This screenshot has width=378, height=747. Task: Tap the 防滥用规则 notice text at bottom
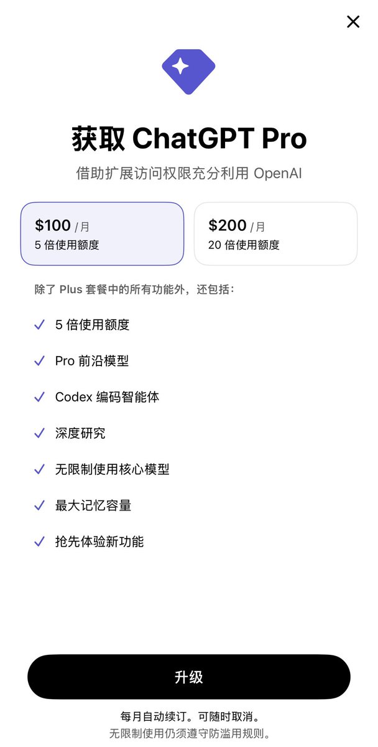click(189, 733)
